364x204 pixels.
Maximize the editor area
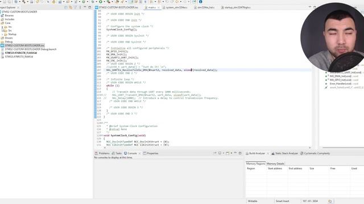coord(315,7)
